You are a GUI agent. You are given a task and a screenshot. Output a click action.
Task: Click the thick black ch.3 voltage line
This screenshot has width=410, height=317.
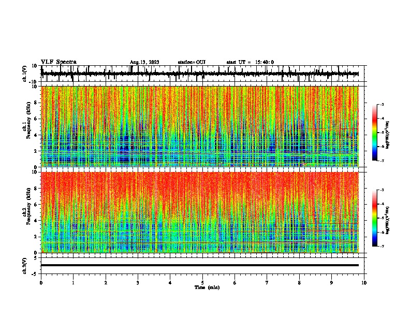tap(200, 265)
